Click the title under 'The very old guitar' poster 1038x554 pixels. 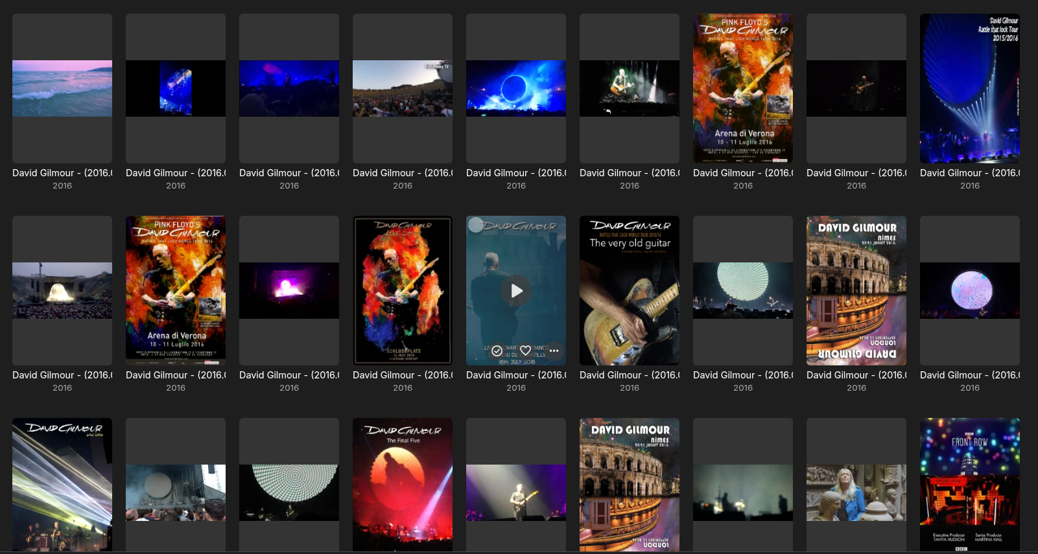tap(630, 375)
